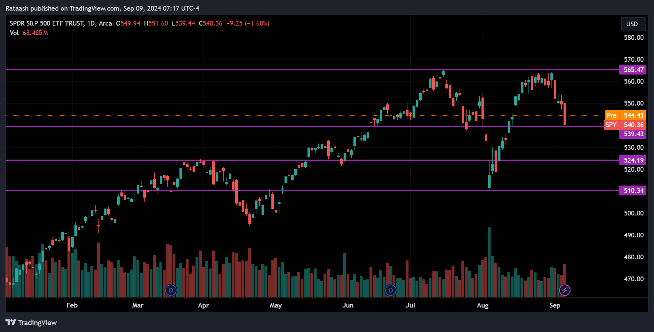The image size is (654, 332).
Task: Click the Sep label on time axis
Action: pos(555,305)
